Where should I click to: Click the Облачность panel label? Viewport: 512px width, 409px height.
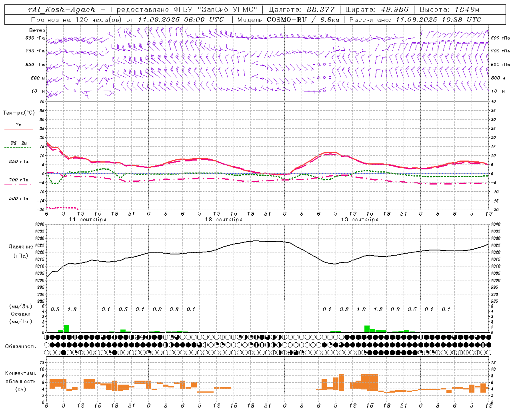pyautogui.click(x=20, y=347)
